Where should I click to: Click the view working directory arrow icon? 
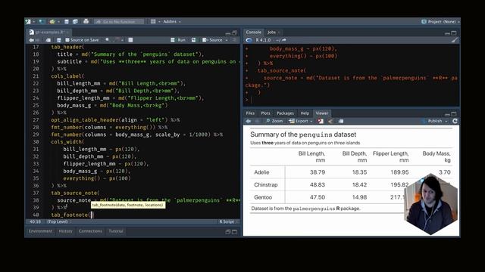pos(284,40)
